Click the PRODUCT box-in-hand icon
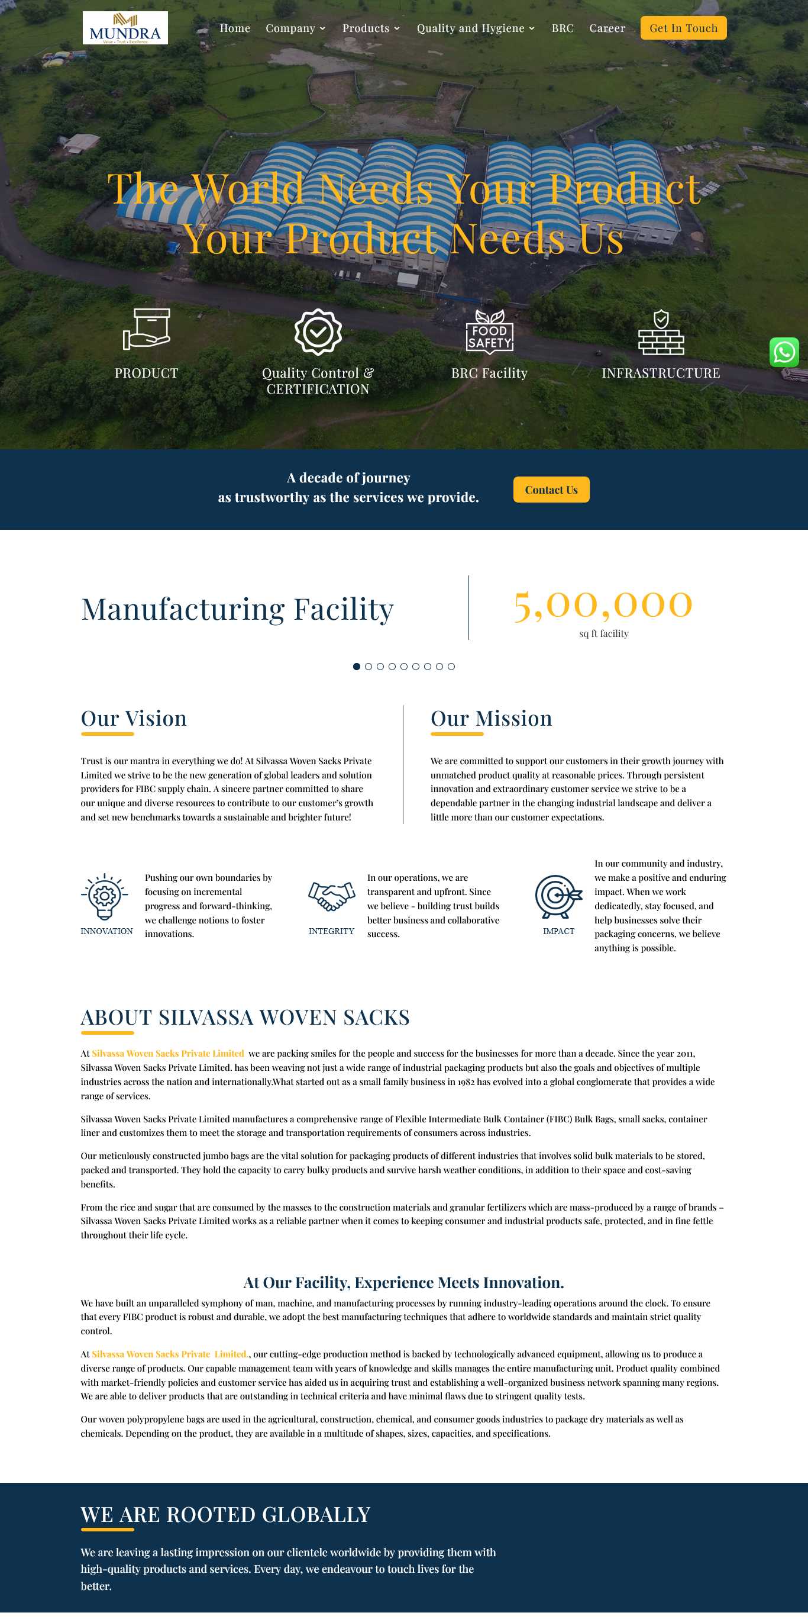 [x=146, y=329]
